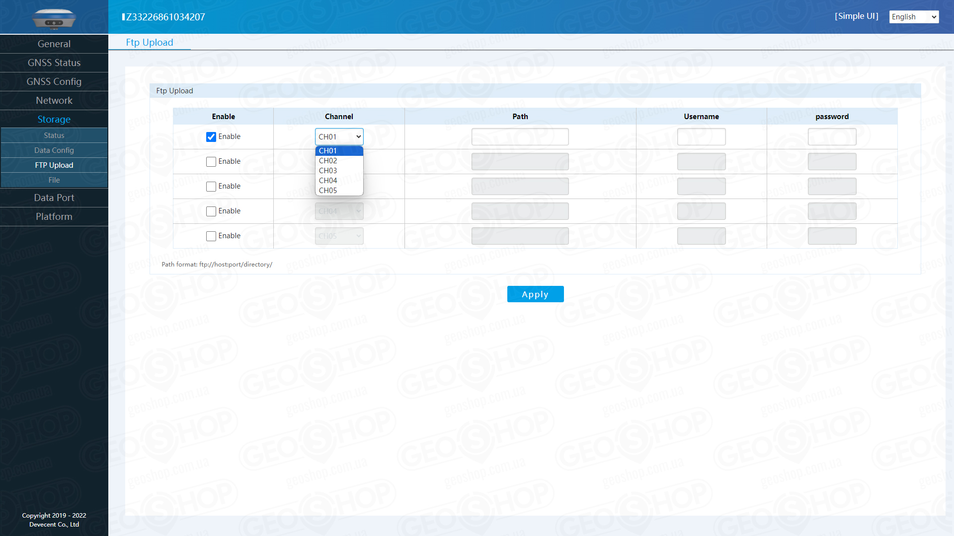Collapse the open CH01 channel dropdown

click(x=339, y=137)
